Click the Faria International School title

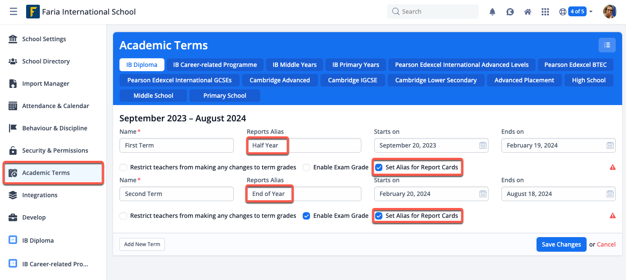tap(89, 12)
